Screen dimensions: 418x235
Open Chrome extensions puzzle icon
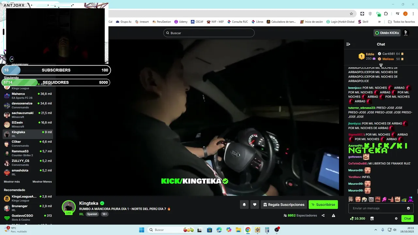(386, 14)
